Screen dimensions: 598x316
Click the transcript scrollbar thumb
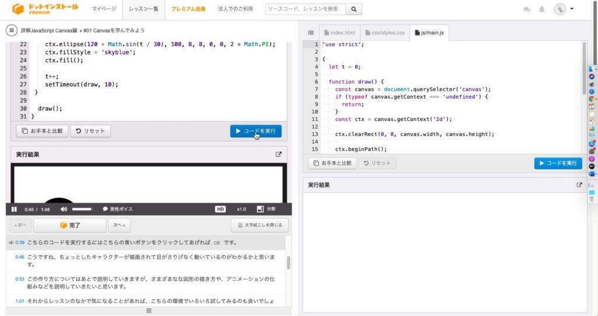(x=288, y=263)
